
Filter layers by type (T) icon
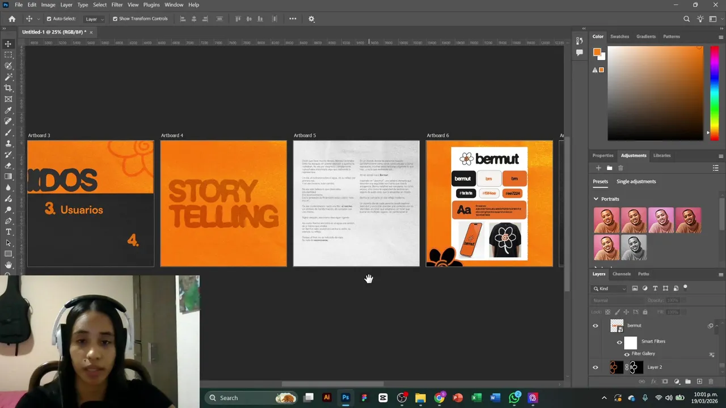click(x=655, y=288)
